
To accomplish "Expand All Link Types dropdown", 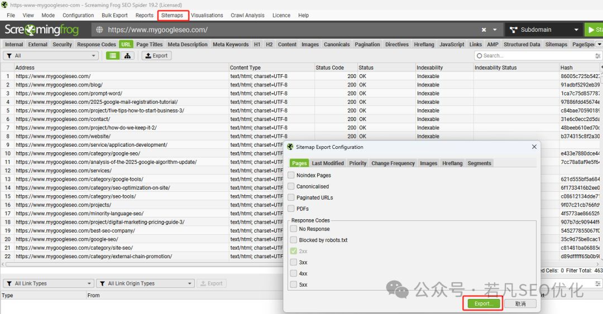I will coord(48,283).
